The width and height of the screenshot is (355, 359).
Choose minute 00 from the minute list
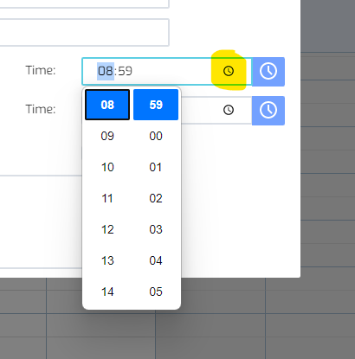pyautogui.click(x=156, y=136)
